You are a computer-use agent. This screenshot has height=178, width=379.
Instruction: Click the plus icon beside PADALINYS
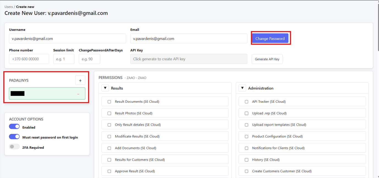pyautogui.click(x=80, y=81)
